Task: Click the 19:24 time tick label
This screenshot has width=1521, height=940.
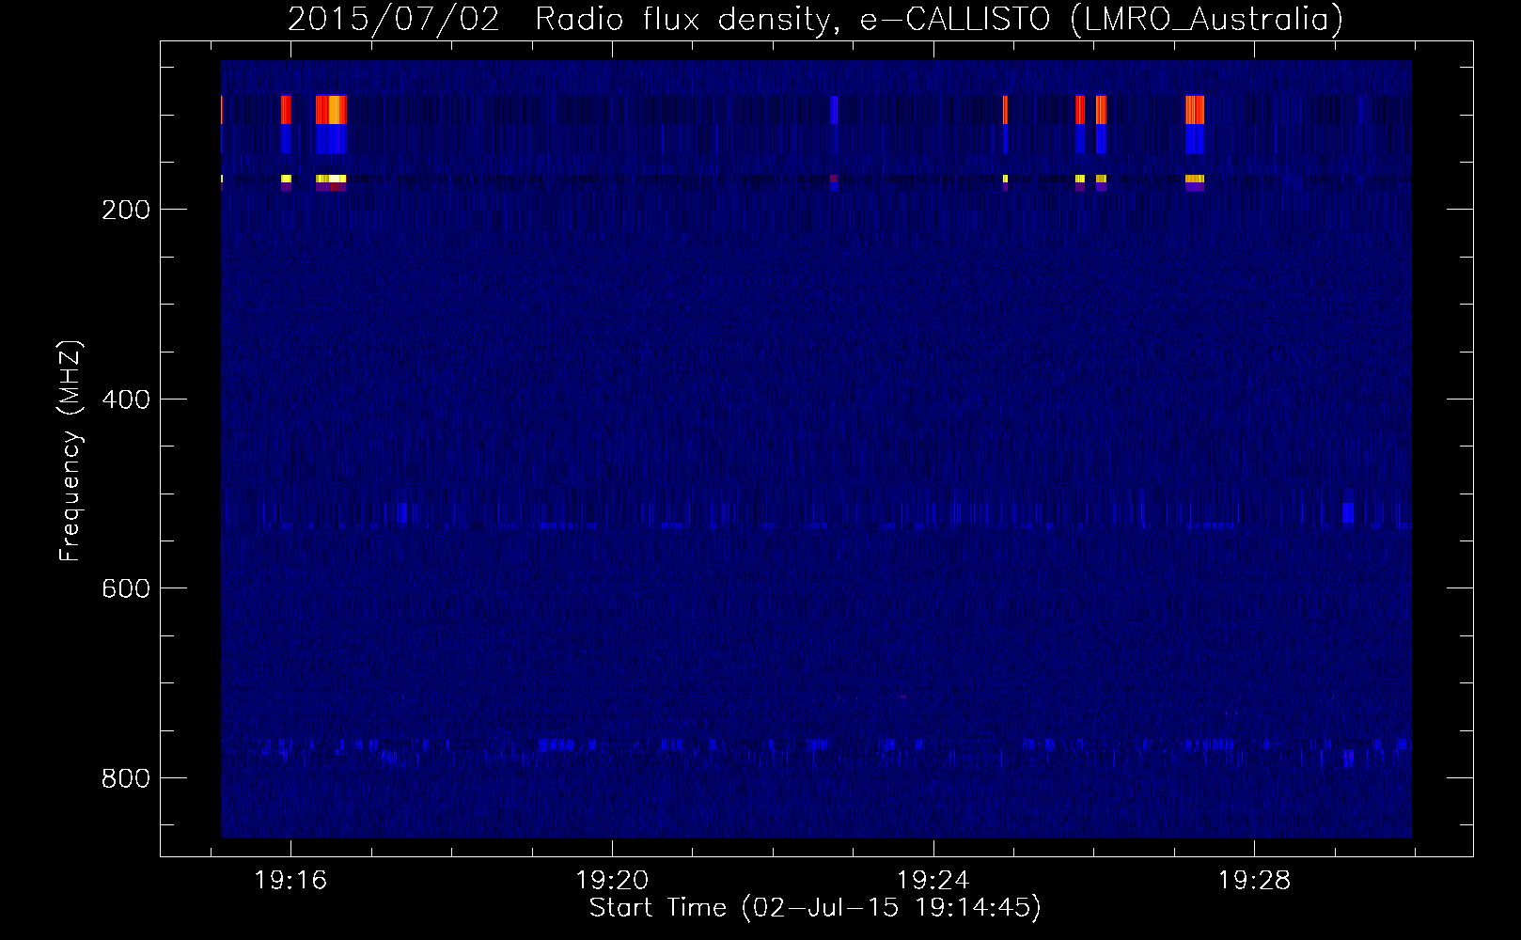Action: point(933,881)
